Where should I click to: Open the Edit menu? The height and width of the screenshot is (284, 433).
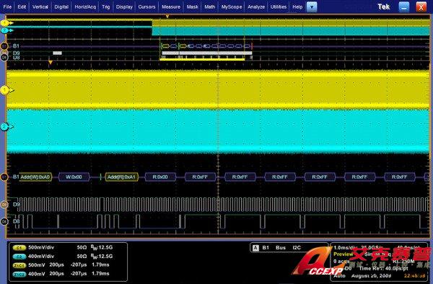22,7
